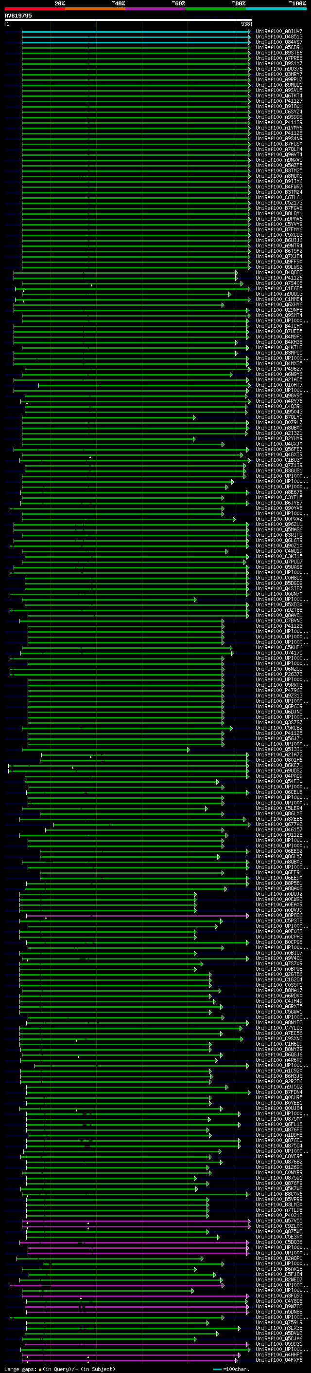The height and width of the screenshot is (1373, 311).
Task: Select hit label UniRef100_A6N9Y6
Action: tap(279, 374)
